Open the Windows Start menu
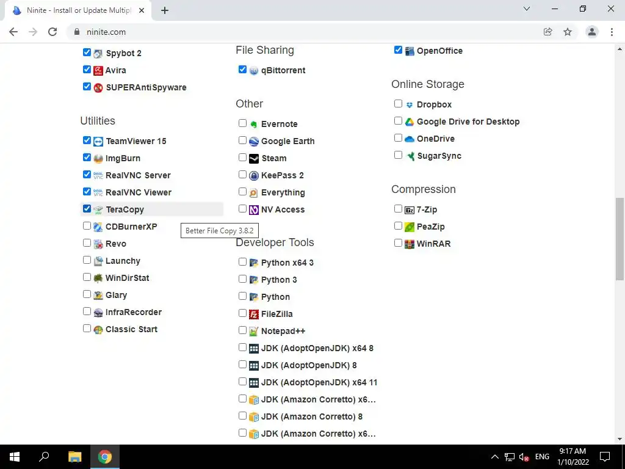This screenshot has width=625, height=469. pyautogui.click(x=15, y=457)
